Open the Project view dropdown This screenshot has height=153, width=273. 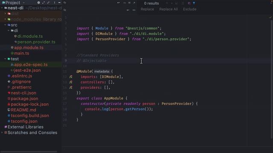(24, 3)
